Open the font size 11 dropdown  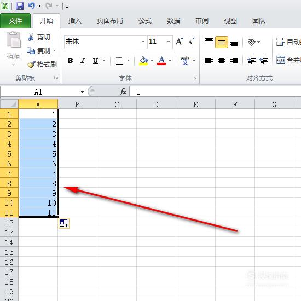tap(169, 42)
